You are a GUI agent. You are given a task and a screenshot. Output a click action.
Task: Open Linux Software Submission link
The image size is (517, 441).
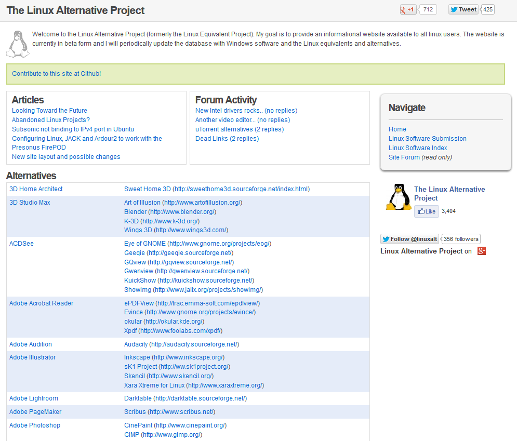coord(427,139)
